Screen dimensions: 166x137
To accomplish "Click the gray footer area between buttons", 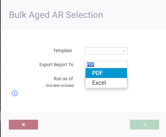I will [84, 125].
